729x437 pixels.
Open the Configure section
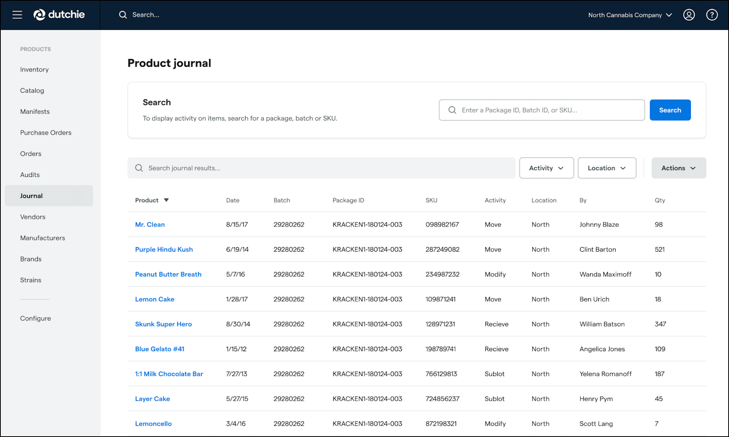coord(35,318)
